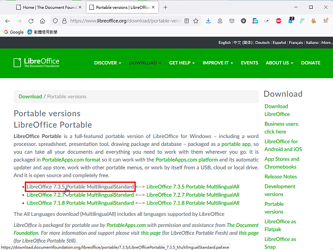This screenshot has width=333, height=250.
Task: Open the PortableApps.com platform link
Action: (187, 160)
